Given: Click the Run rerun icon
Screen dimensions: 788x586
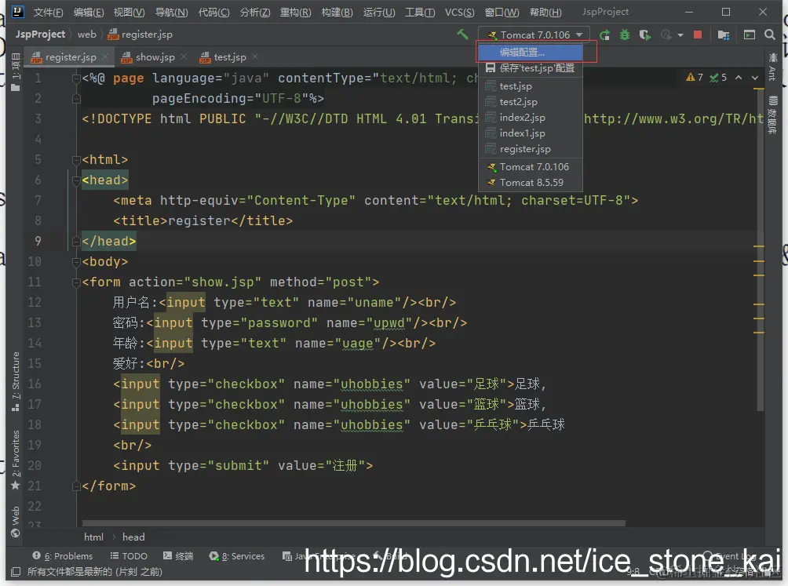Looking at the screenshot, I should coord(604,35).
